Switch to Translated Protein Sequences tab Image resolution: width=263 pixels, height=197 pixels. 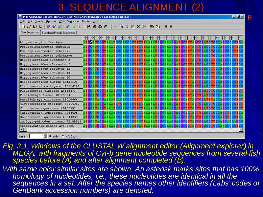59,33
